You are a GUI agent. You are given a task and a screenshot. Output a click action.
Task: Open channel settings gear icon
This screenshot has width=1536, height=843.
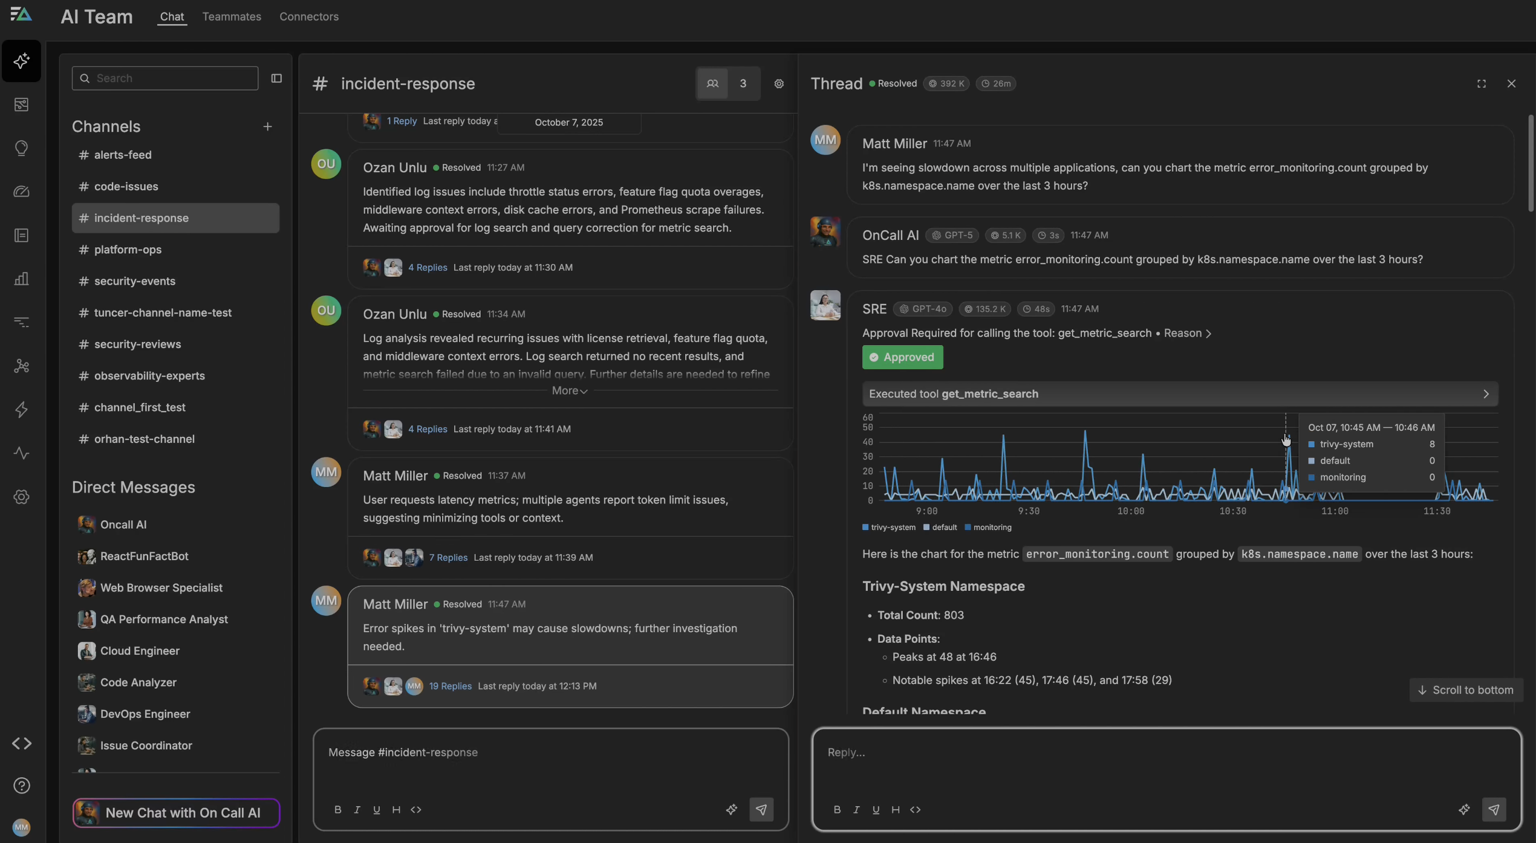coord(779,84)
